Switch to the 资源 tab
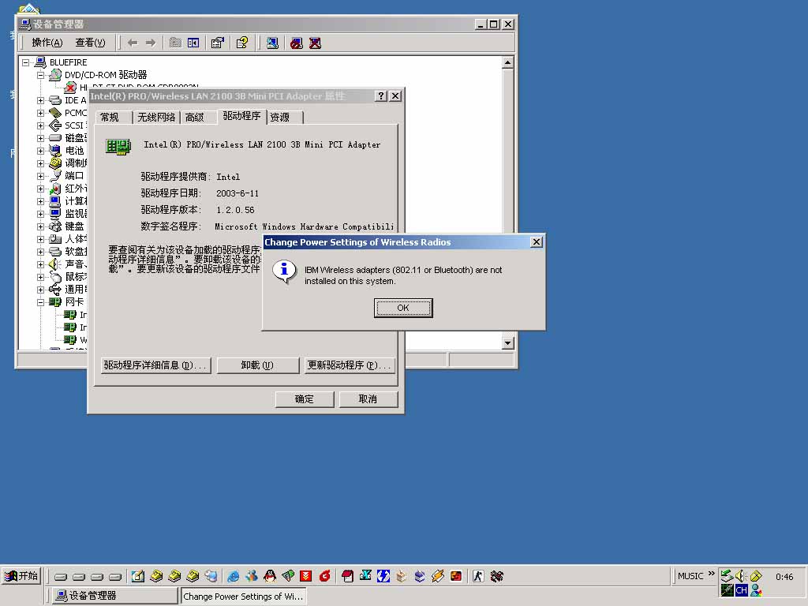This screenshot has height=606, width=808. [x=280, y=118]
